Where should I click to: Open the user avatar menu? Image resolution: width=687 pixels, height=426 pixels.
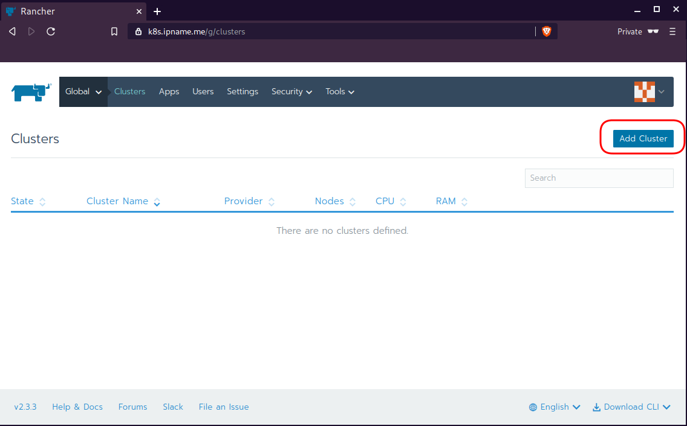point(649,92)
